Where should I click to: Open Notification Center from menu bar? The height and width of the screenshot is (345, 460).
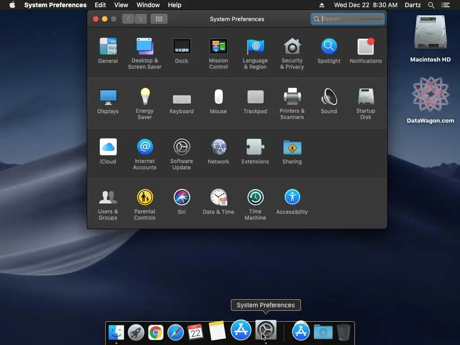(446, 5)
